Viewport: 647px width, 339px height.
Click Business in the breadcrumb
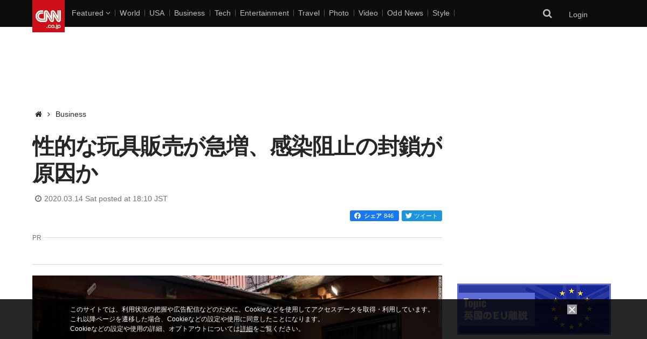point(71,114)
